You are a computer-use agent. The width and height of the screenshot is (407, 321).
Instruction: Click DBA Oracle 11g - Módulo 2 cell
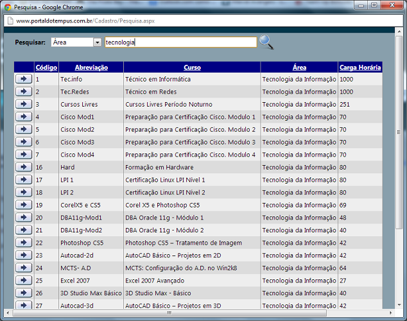(164, 230)
